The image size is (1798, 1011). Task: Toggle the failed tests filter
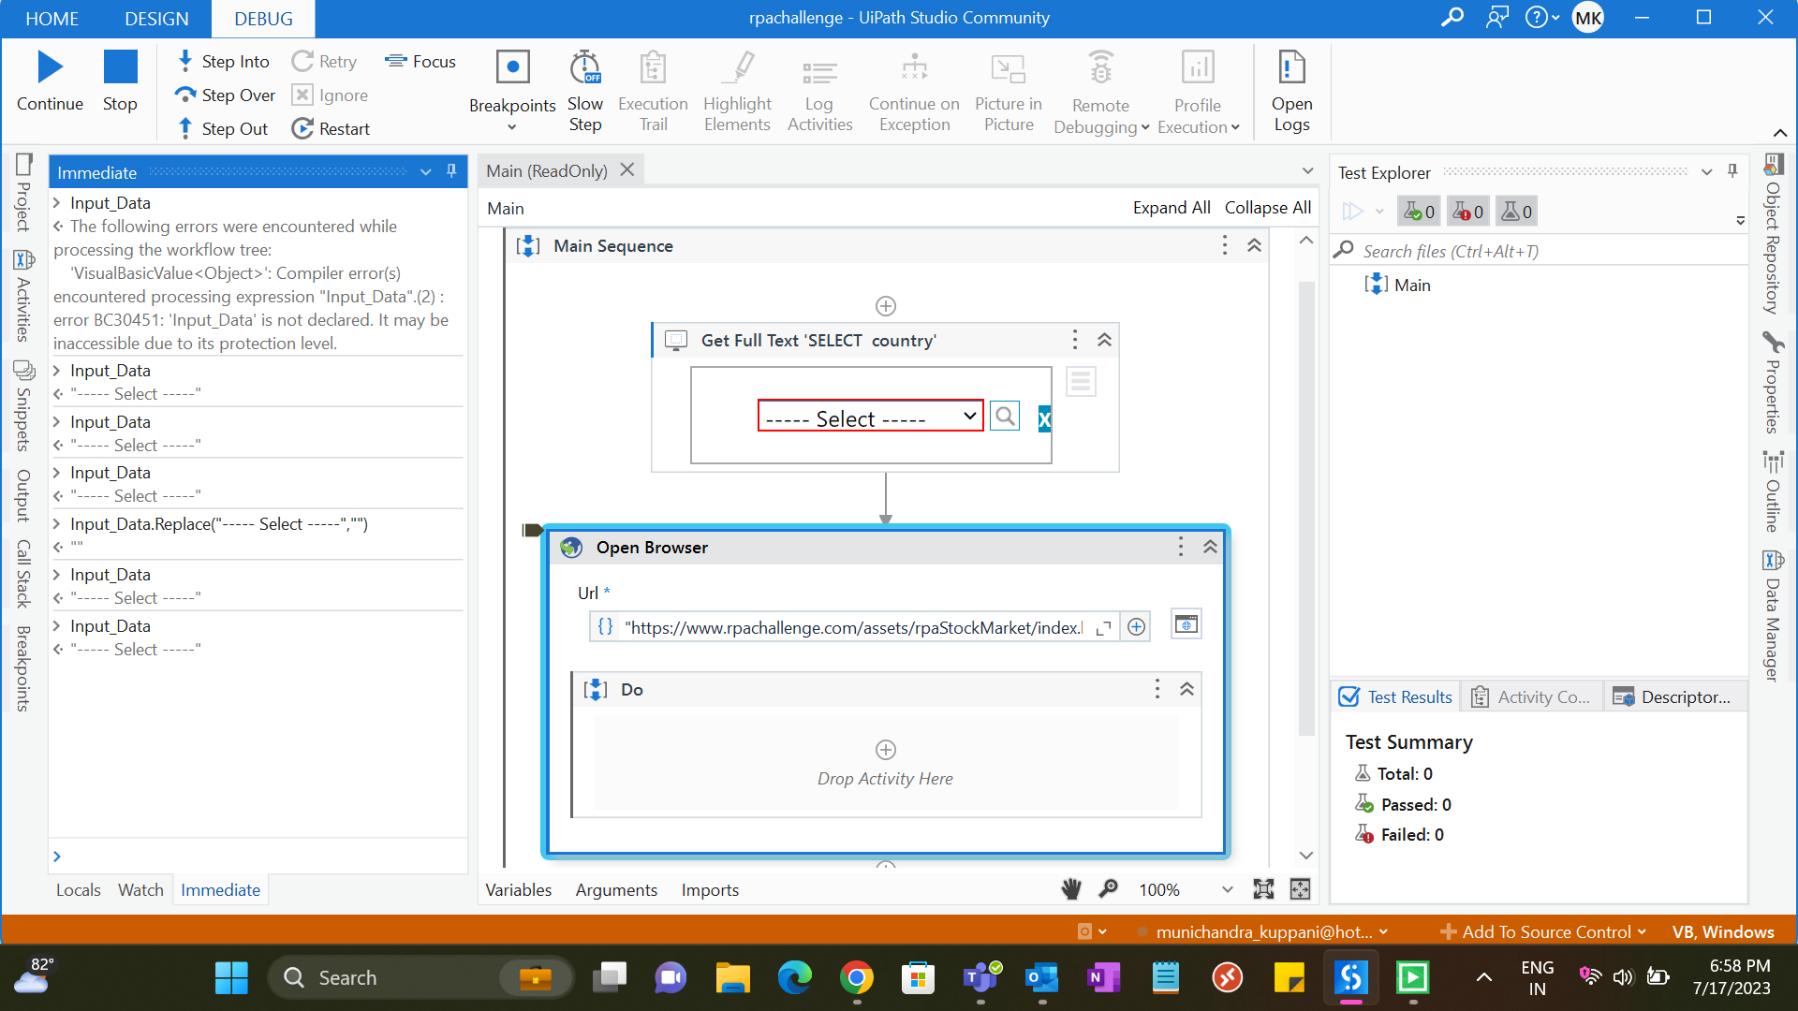coord(1467,212)
